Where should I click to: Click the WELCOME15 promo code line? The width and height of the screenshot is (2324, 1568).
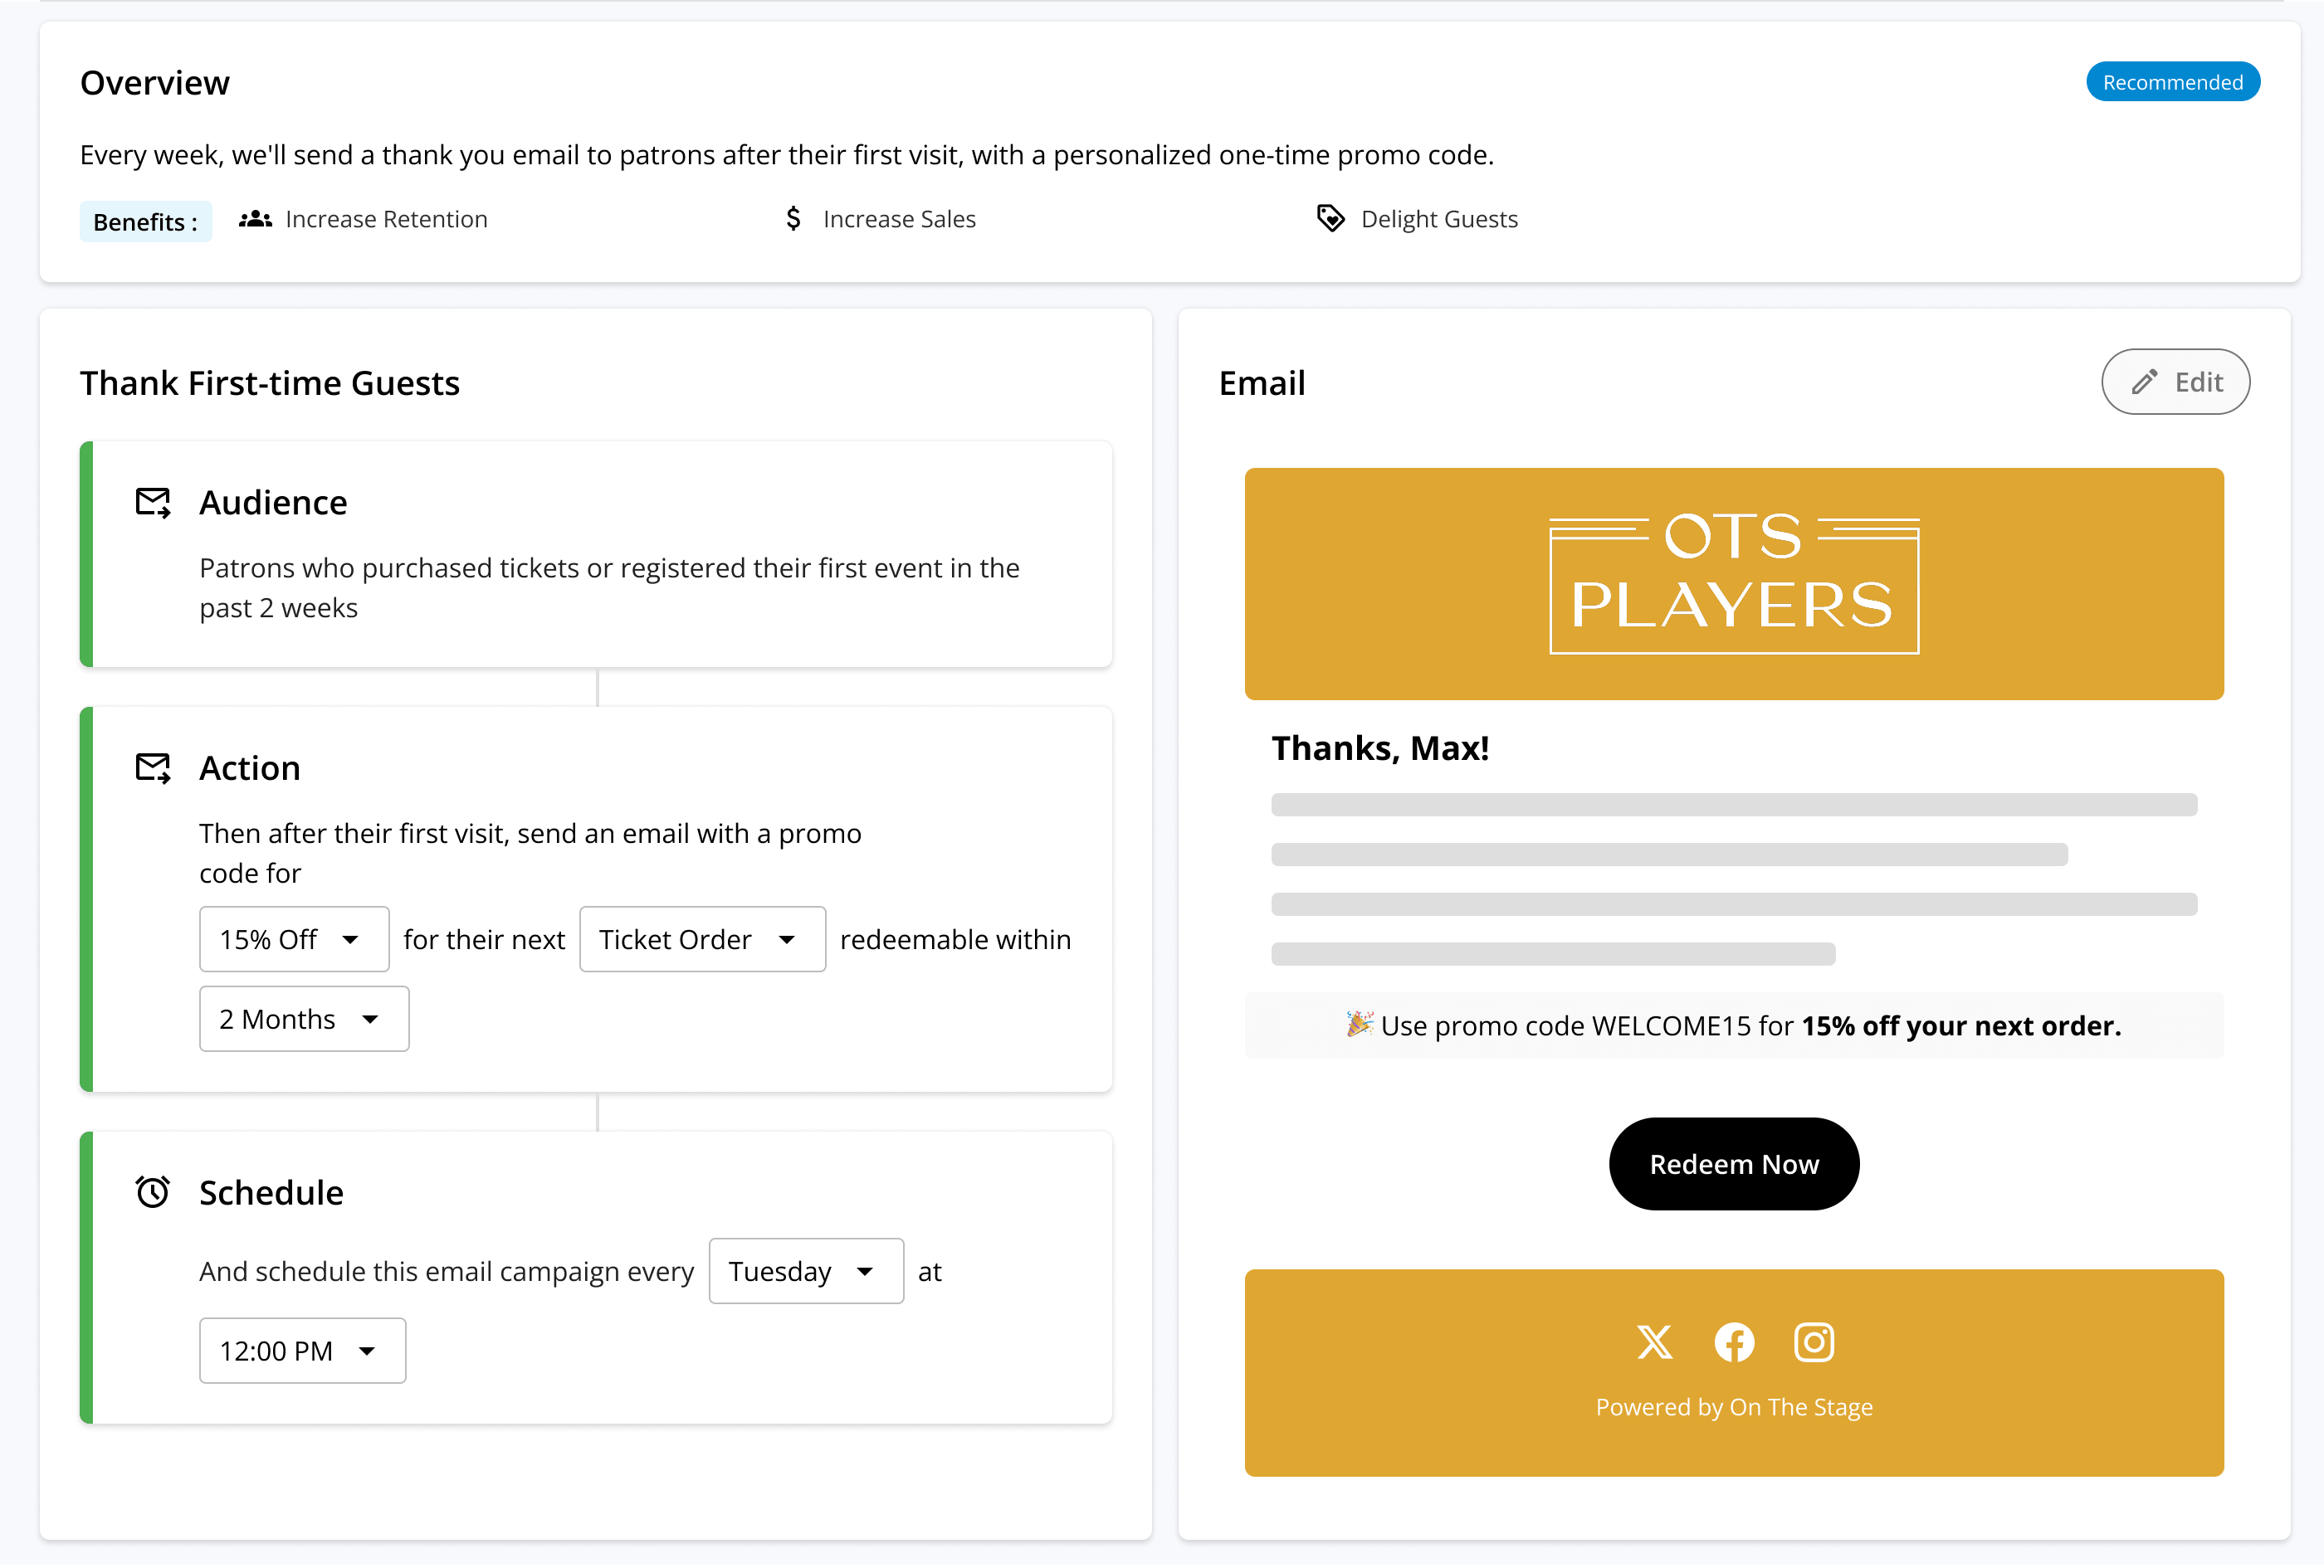(1734, 1025)
